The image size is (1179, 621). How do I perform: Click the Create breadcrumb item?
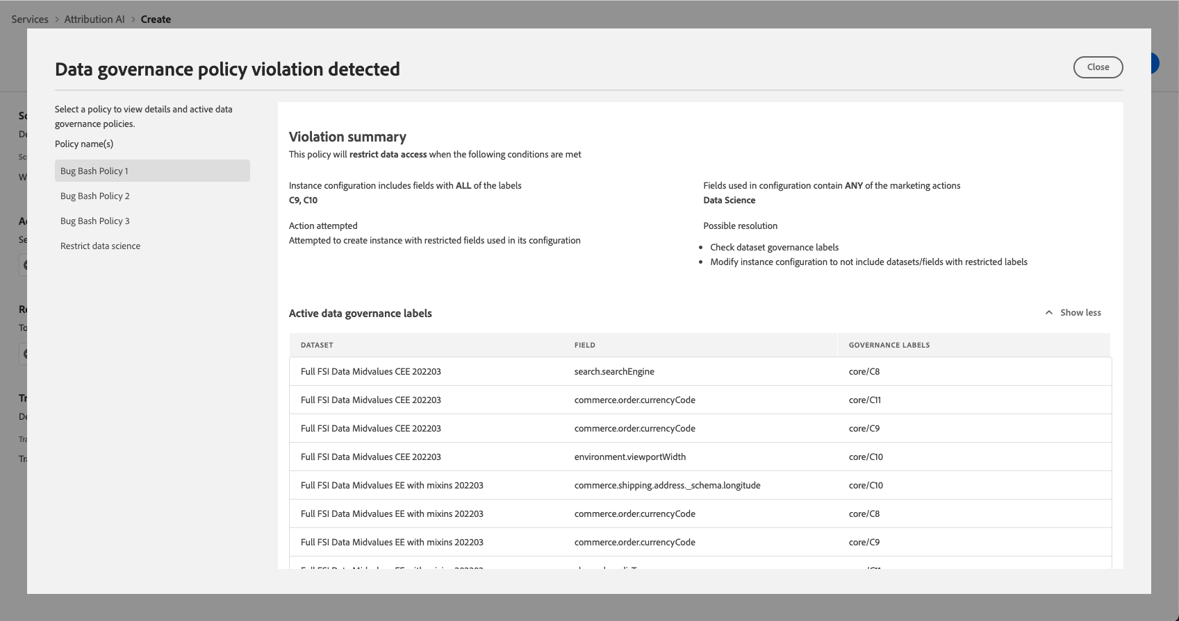[x=156, y=19]
